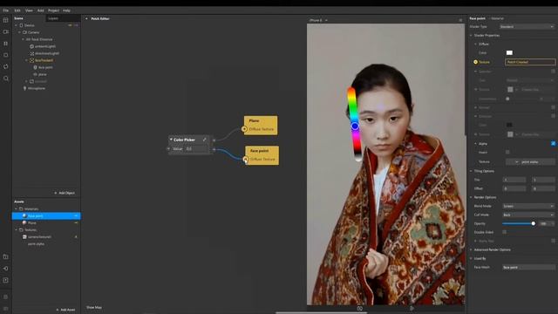
Task: Click the face paint mesh icon in scene
Action: 35,67
